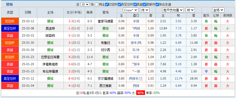The image size is (236, 98).
Task: Click the 球半/两 handicap cell
Action: [x=136, y=43]
